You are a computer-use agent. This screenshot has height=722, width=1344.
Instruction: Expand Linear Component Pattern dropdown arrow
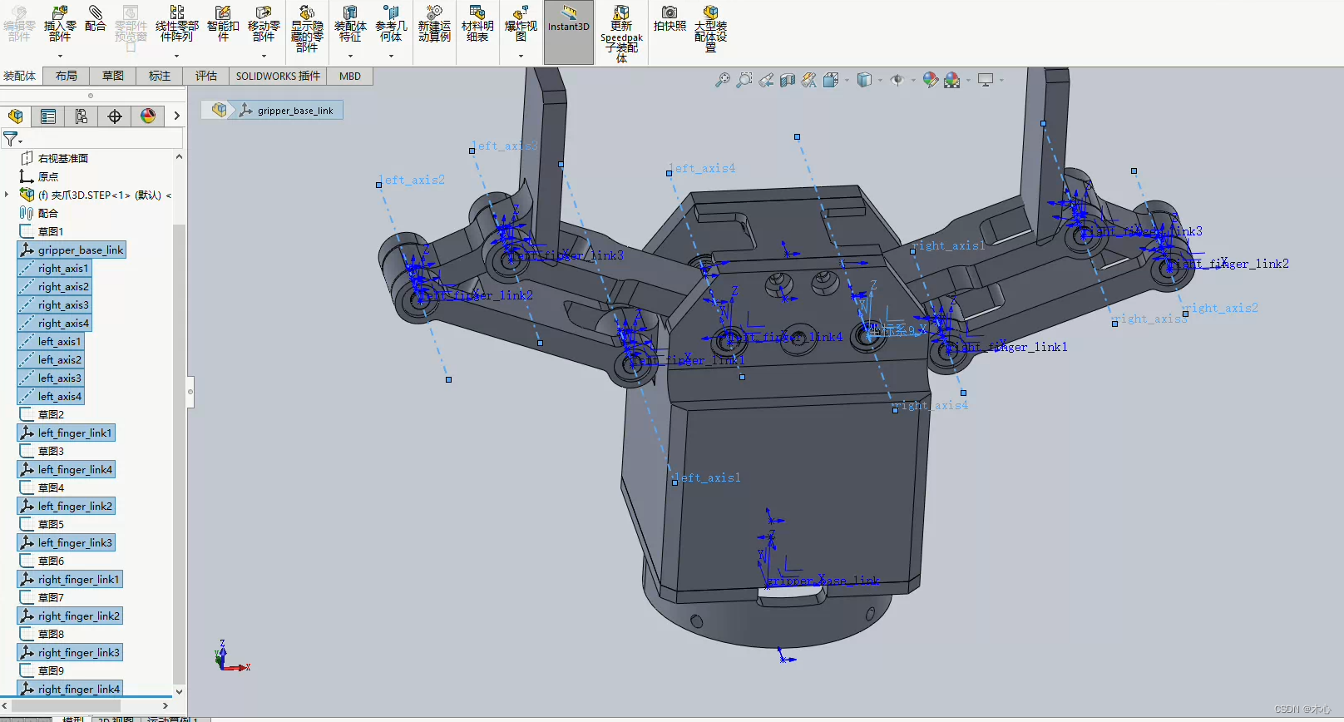(x=177, y=56)
